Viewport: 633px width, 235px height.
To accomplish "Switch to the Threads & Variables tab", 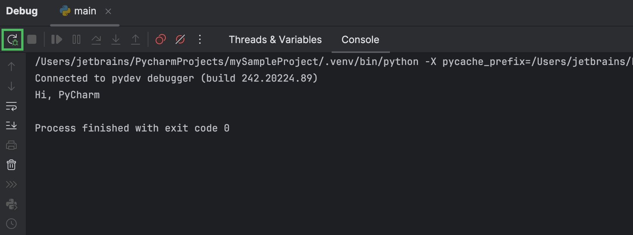I will tap(275, 40).
